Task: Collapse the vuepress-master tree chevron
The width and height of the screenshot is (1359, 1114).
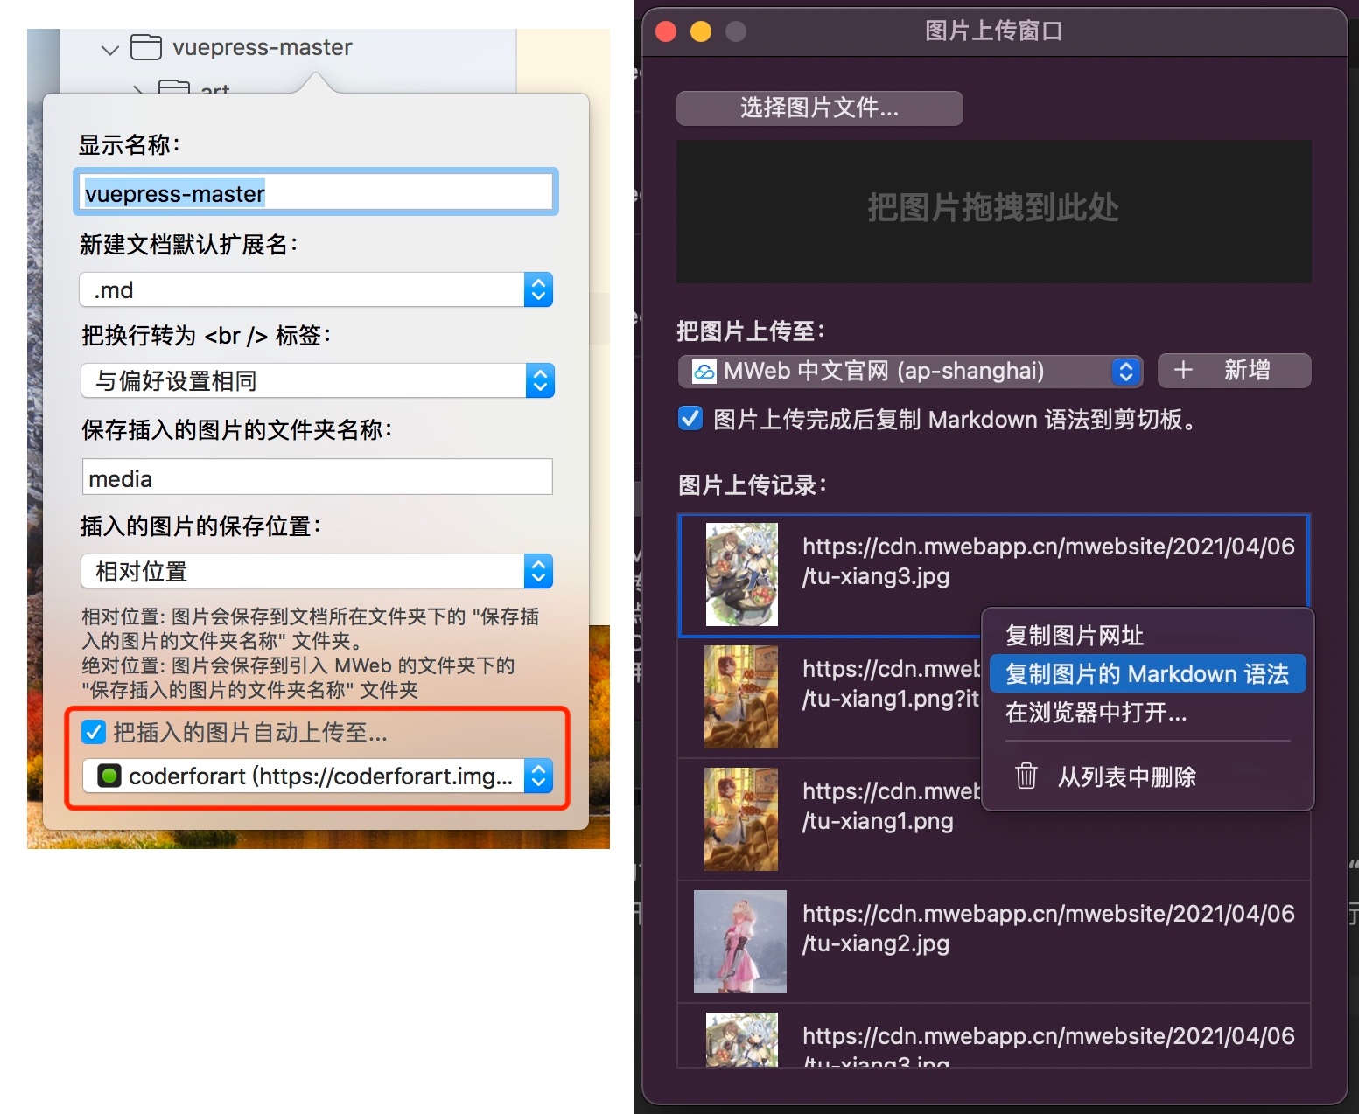Action: coord(110,50)
